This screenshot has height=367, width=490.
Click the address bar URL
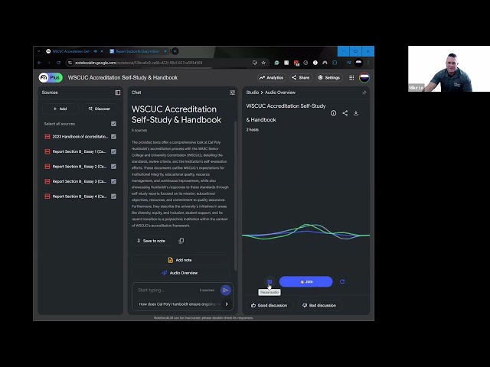139,63
